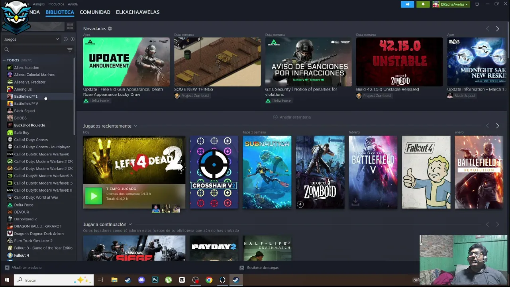Select Alien: Isolation in the games list
Screen dimensions: 510x287
pyautogui.click(x=27, y=67)
